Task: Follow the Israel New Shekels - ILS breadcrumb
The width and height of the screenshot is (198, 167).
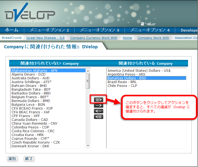Action: coord(45,38)
